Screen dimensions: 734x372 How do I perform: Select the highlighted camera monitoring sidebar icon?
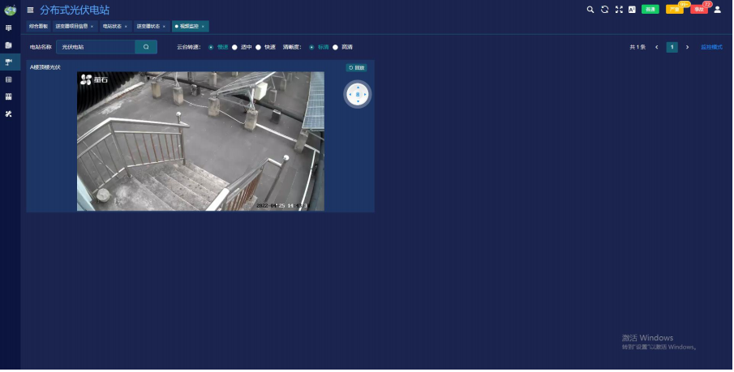(8, 62)
